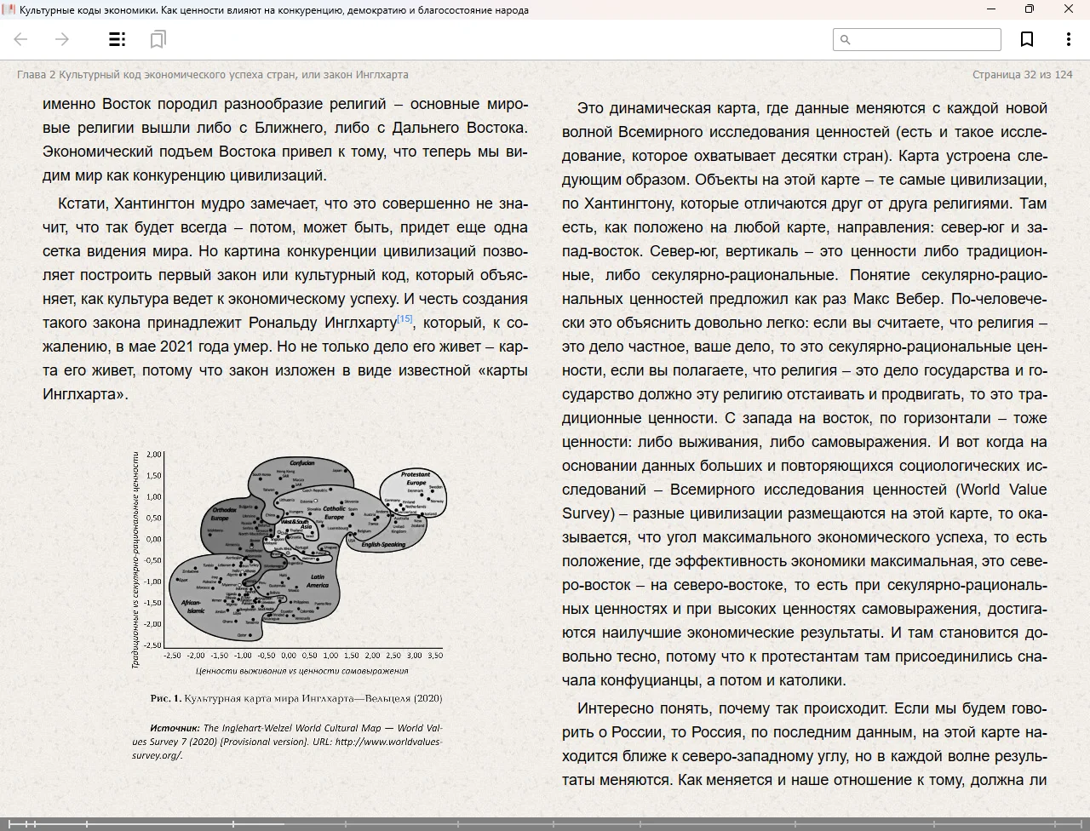Viewport: 1090px width, 831px height.
Task: Open the table of contents list
Action: pos(117,39)
